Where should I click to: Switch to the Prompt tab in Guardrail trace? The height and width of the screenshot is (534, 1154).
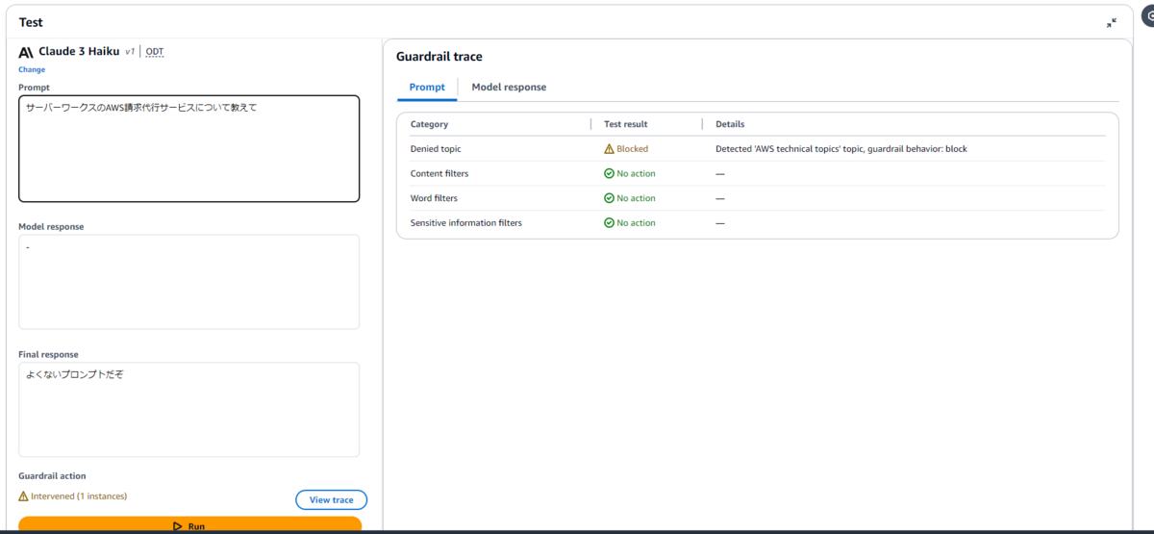(x=427, y=88)
